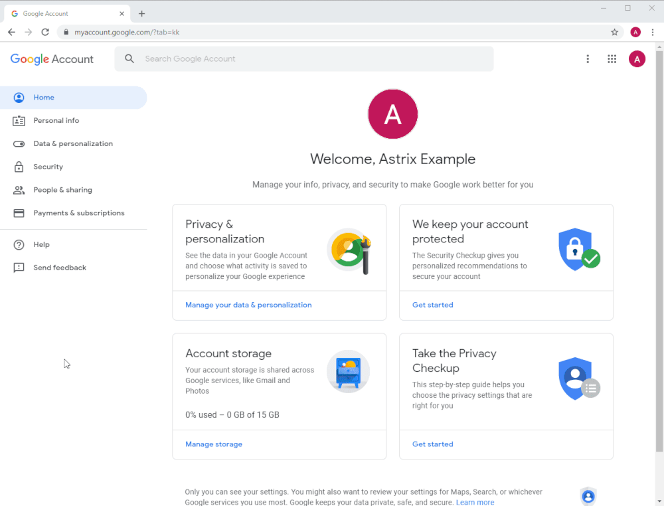The height and width of the screenshot is (506, 664).
Task: Click the Security lock icon in sidebar
Action: tap(19, 167)
